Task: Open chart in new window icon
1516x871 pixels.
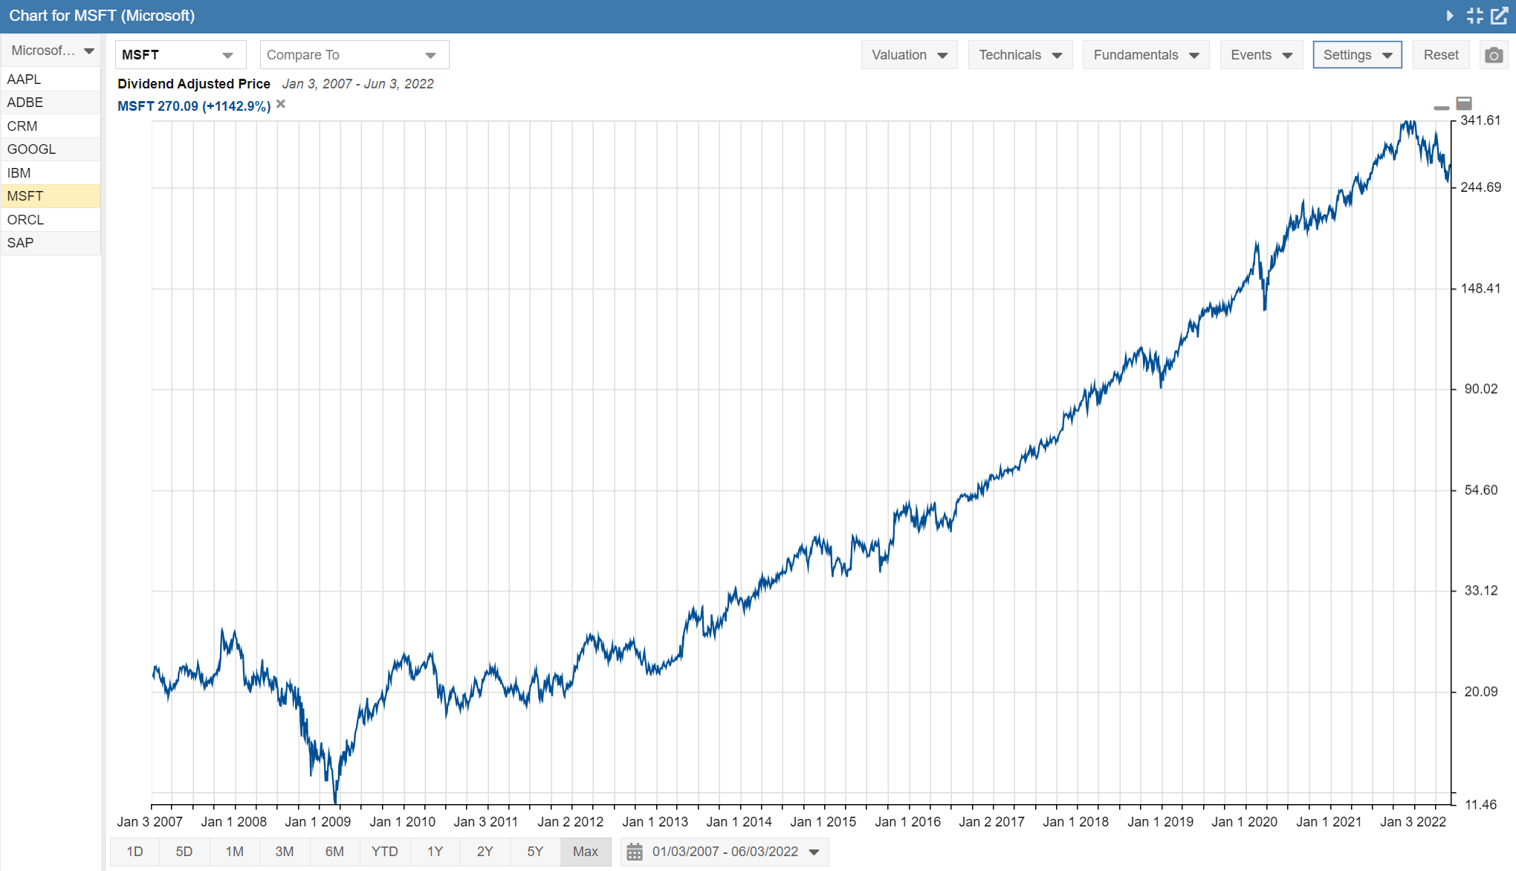Action: pyautogui.click(x=1500, y=16)
